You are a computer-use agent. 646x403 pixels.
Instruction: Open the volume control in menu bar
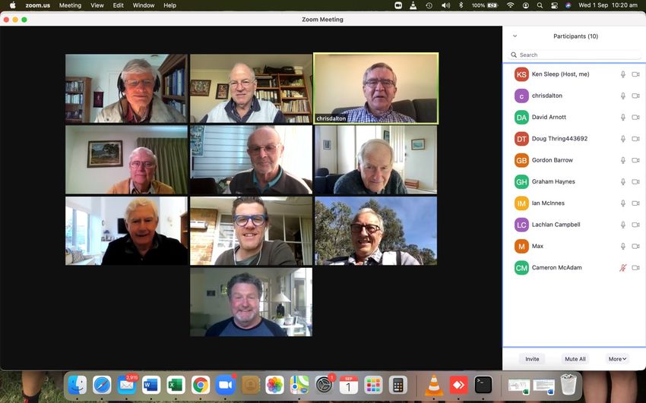click(445, 5)
